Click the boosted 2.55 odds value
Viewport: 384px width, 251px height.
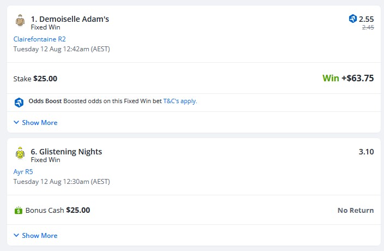pos(366,19)
